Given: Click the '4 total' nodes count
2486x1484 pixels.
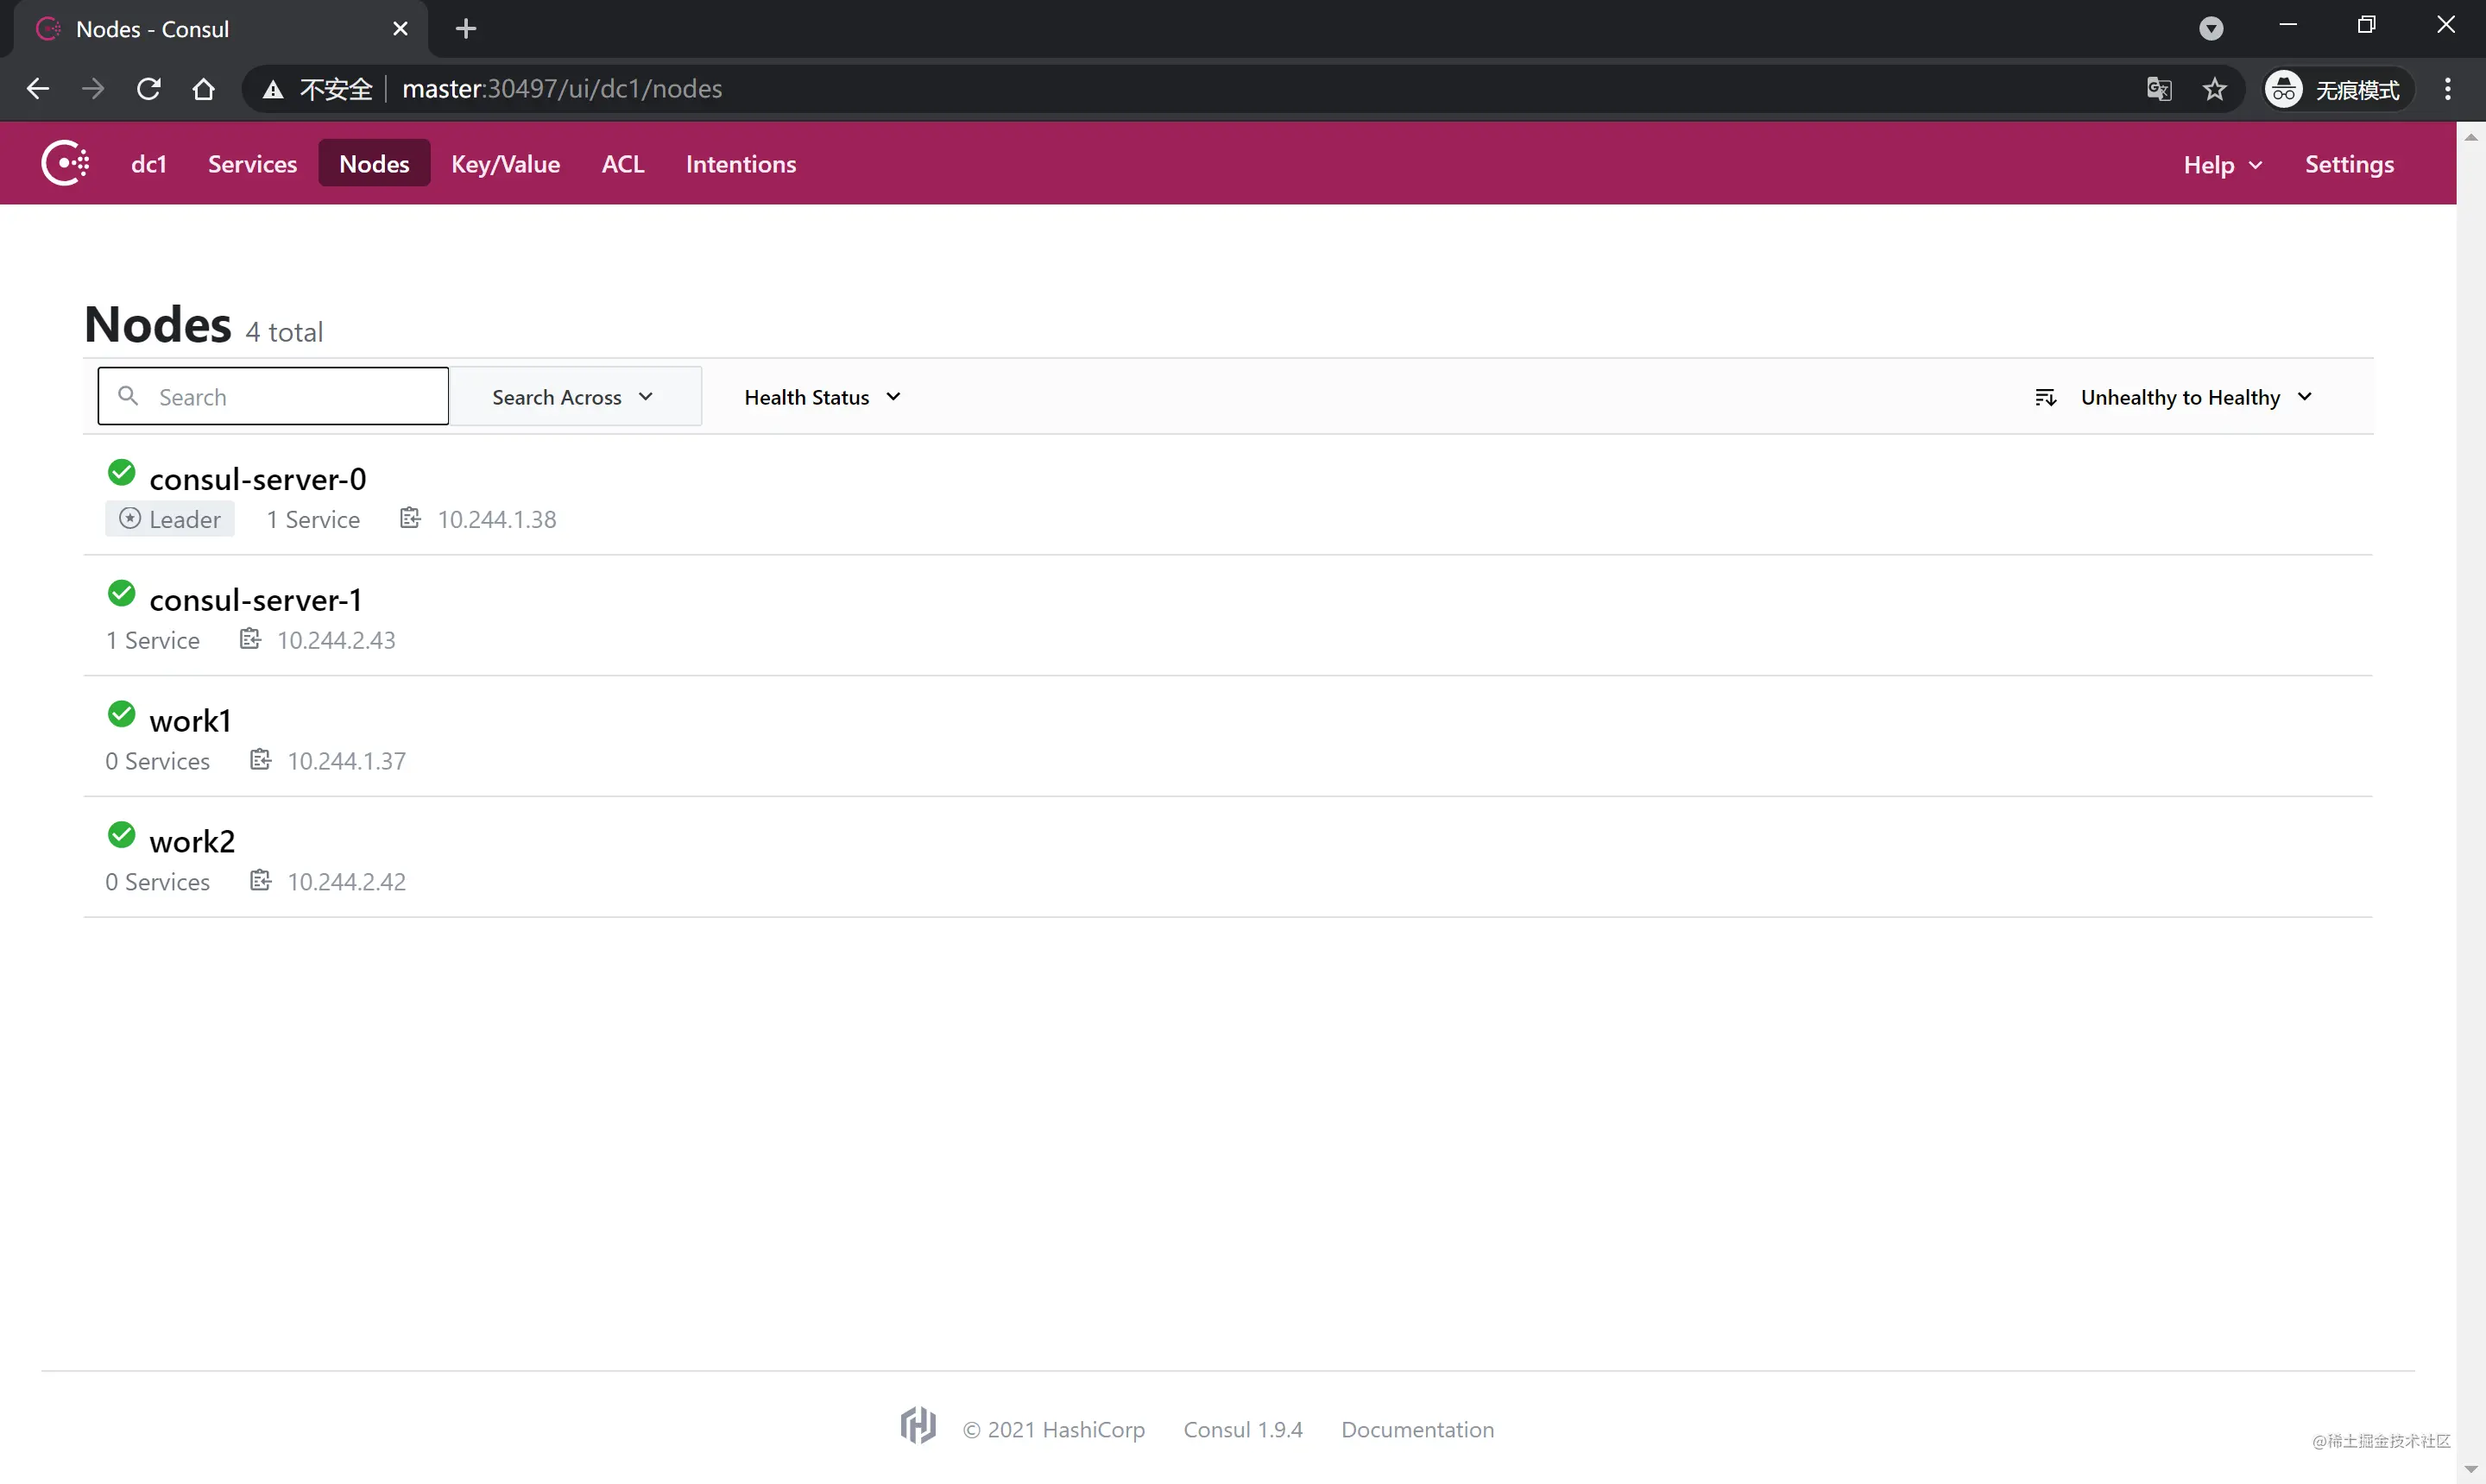Looking at the screenshot, I should coord(284,332).
